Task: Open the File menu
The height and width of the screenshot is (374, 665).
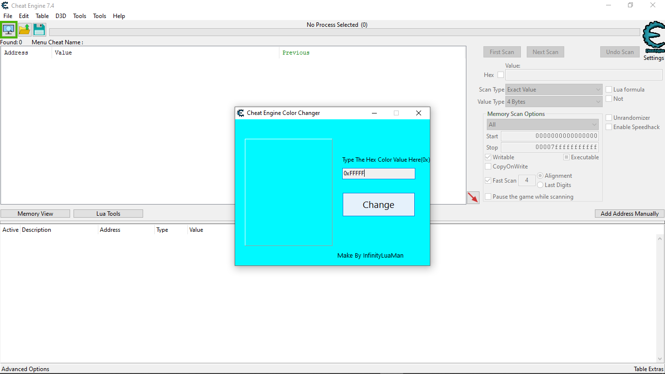Action: (8, 16)
